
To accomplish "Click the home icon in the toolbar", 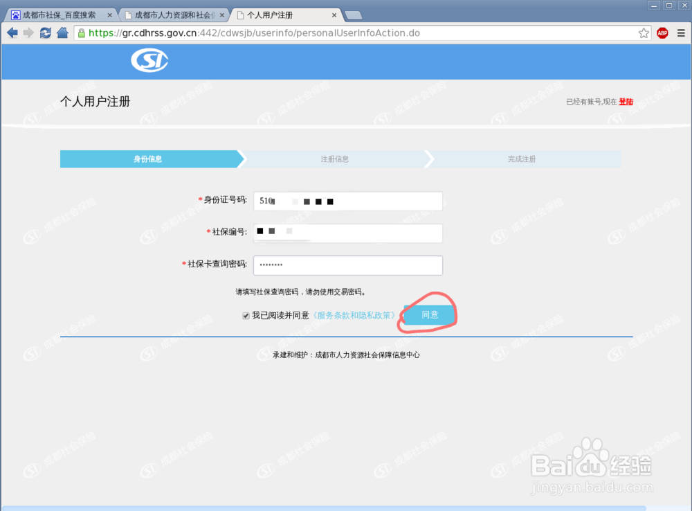I will pos(62,33).
